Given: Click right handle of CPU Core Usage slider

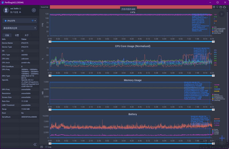Looking at the screenshot, I should click(213, 76).
